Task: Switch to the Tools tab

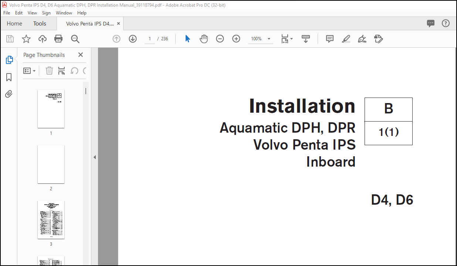Action: click(x=40, y=23)
